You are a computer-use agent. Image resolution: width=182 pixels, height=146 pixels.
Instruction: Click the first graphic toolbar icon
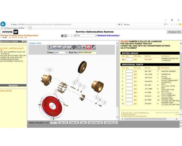[51, 47]
